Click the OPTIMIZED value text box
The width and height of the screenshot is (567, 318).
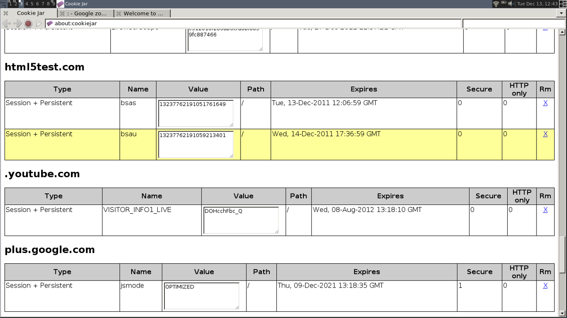tap(201, 295)
